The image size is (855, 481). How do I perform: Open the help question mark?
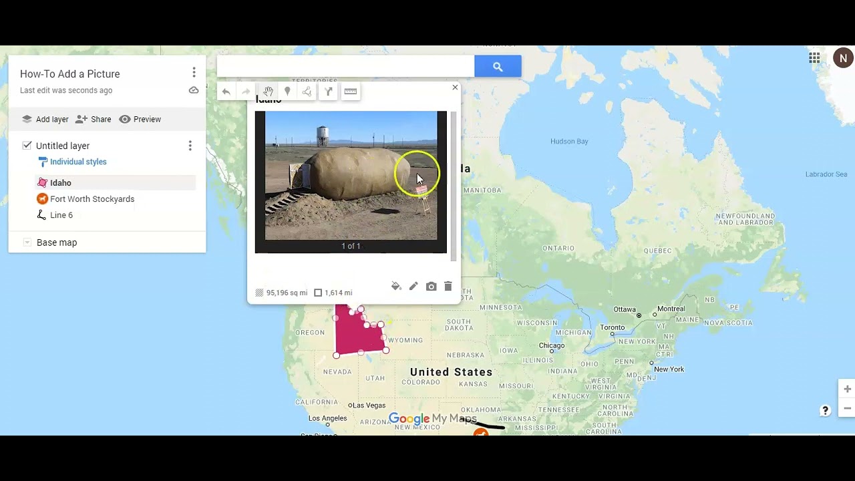pyautogui.click(x=826, y=411)
